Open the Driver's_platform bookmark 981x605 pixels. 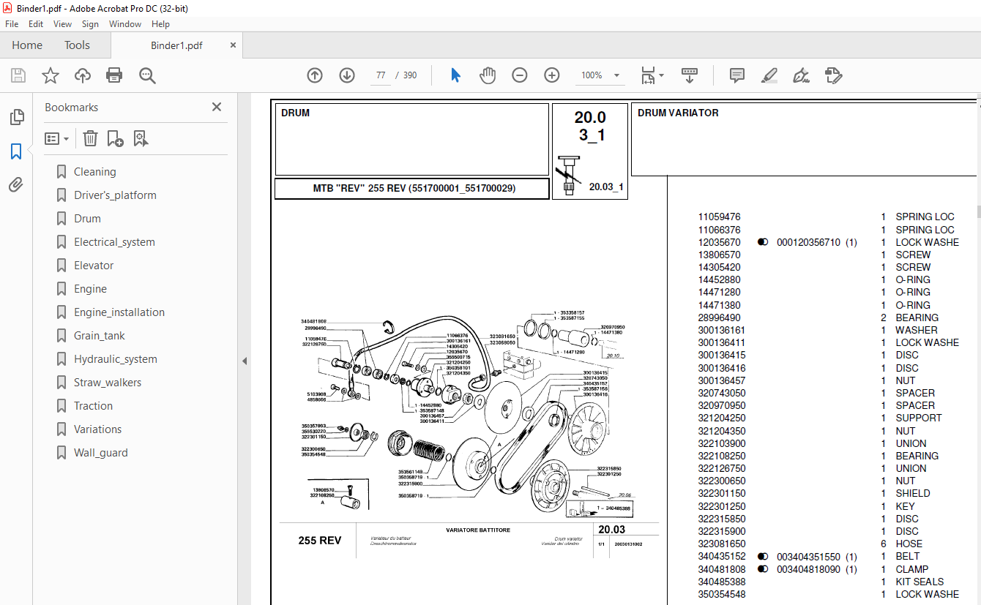115,195
